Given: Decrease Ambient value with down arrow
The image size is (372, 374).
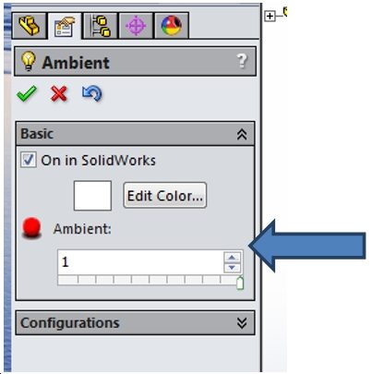Looking at the screenshot, I should pyautogui.click(x=232, y=268).
